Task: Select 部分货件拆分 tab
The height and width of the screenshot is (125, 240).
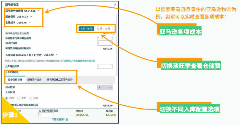Action: pos(34,80)
